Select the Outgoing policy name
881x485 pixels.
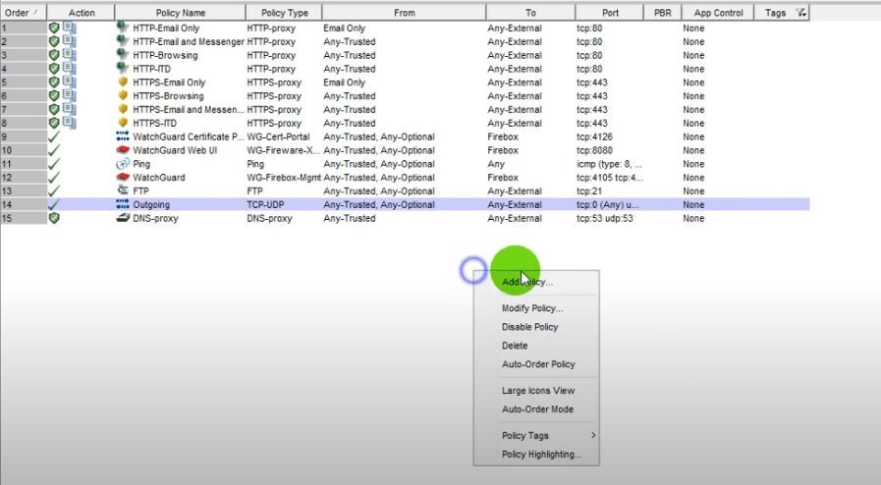point(151,205)
